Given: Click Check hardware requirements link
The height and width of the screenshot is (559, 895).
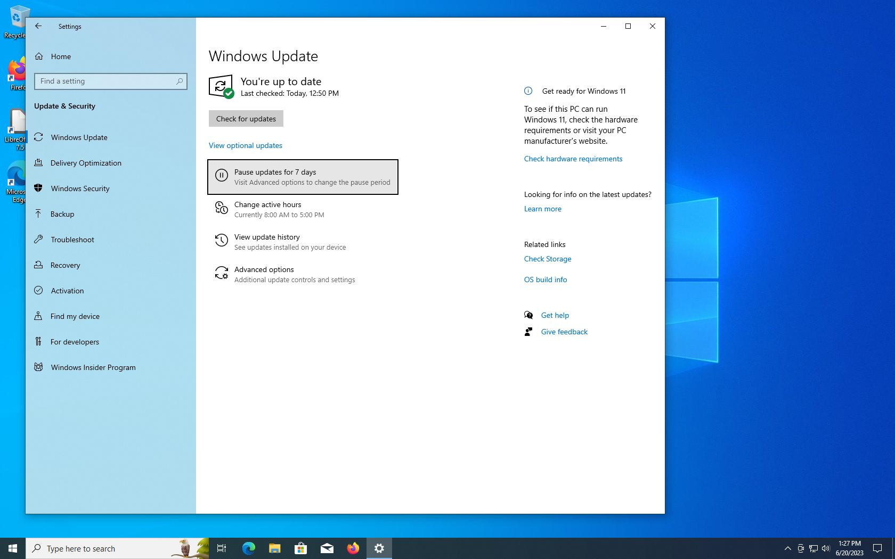Looking at the screenshot, I should pyautogui.click(x=573, y=159).
